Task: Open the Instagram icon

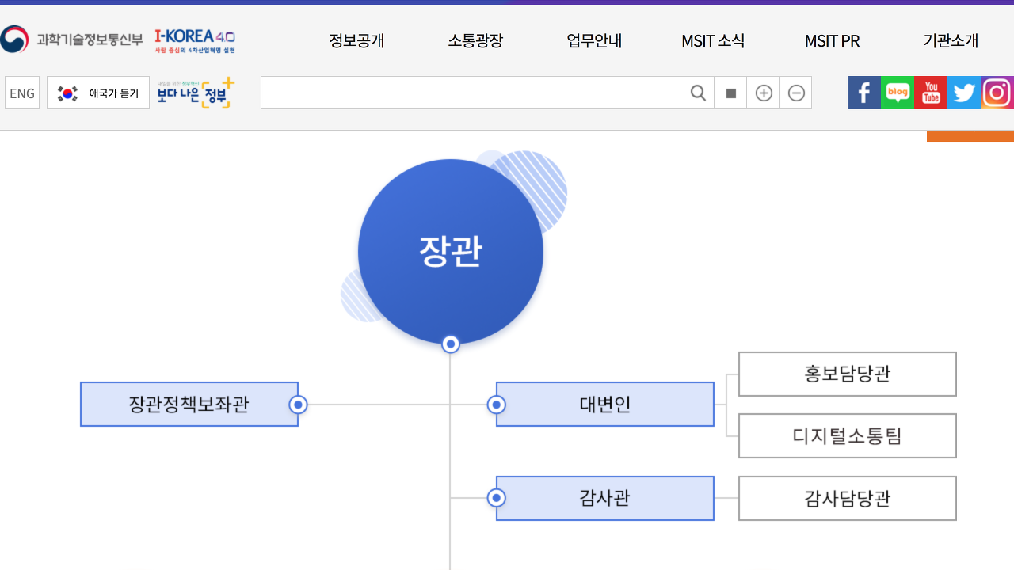Action: coord(996,93)
